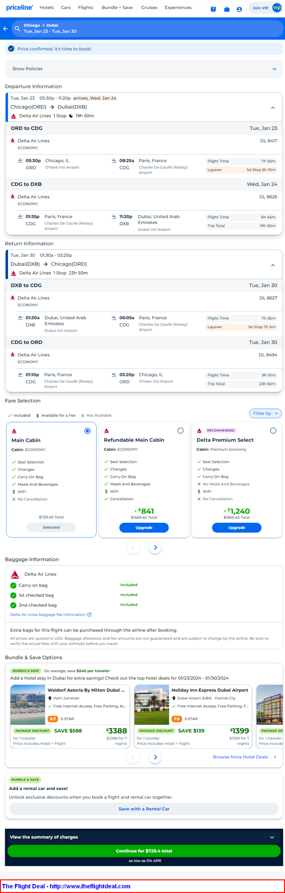This screenshot has width=285, height=893.
Task: Click Continue for $729.4 total
Action: click(144, 851)
